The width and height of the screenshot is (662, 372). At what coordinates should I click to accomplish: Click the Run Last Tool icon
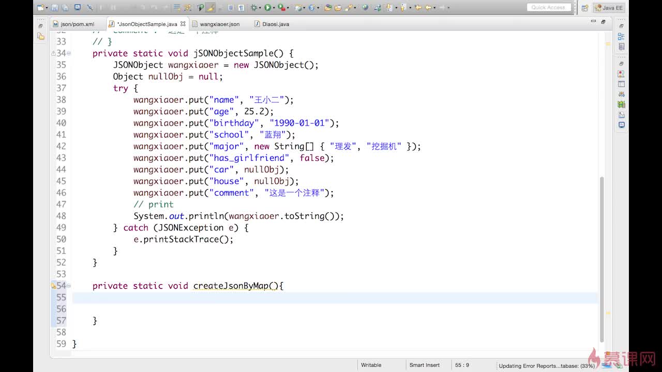[x=281, y=8]
